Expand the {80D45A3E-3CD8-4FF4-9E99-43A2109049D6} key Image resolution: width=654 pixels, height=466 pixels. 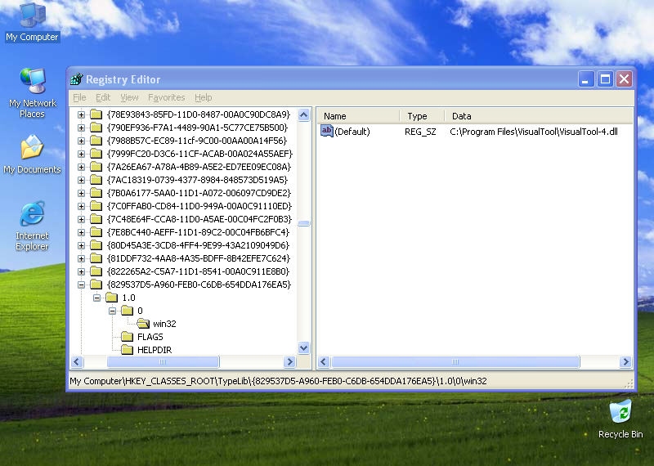(x=81, y=245)
